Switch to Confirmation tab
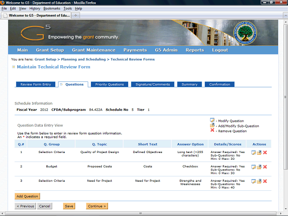 click(x=220, y=84)
